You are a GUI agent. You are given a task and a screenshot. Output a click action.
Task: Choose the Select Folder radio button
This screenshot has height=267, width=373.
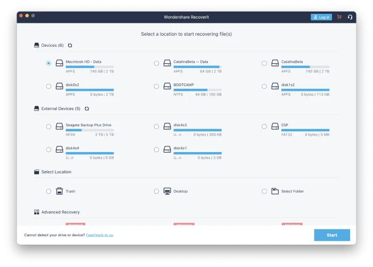coord(264,191)
